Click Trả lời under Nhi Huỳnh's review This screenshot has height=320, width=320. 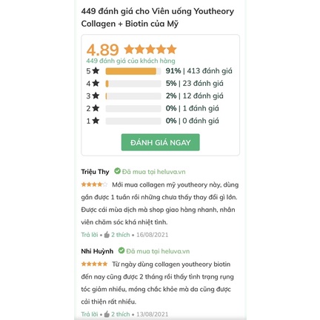[x=90, y=314]
